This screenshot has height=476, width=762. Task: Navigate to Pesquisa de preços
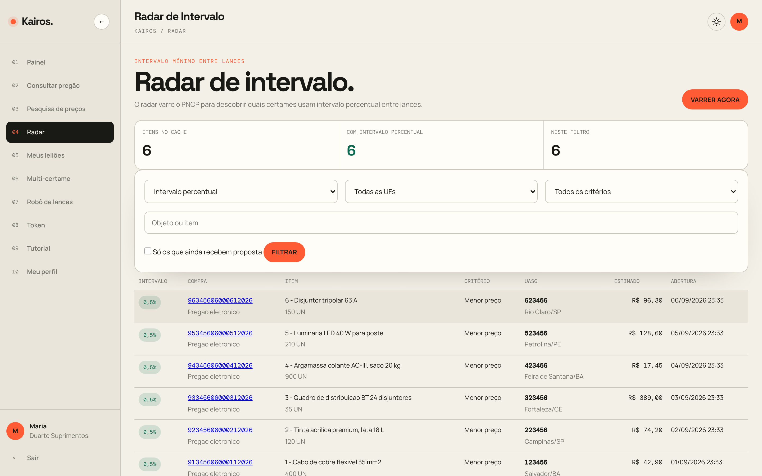click(60, 109)
